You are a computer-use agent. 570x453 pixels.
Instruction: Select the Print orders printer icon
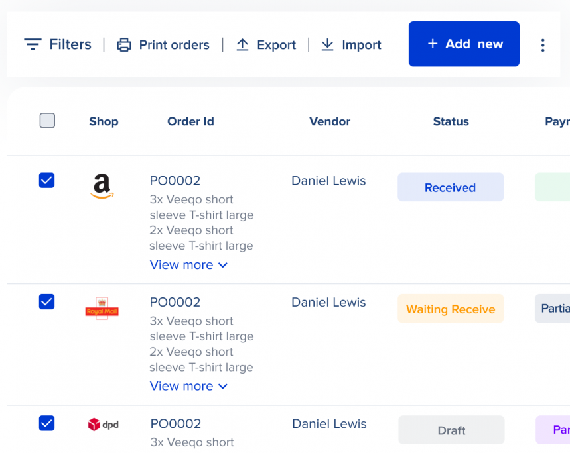123,44
